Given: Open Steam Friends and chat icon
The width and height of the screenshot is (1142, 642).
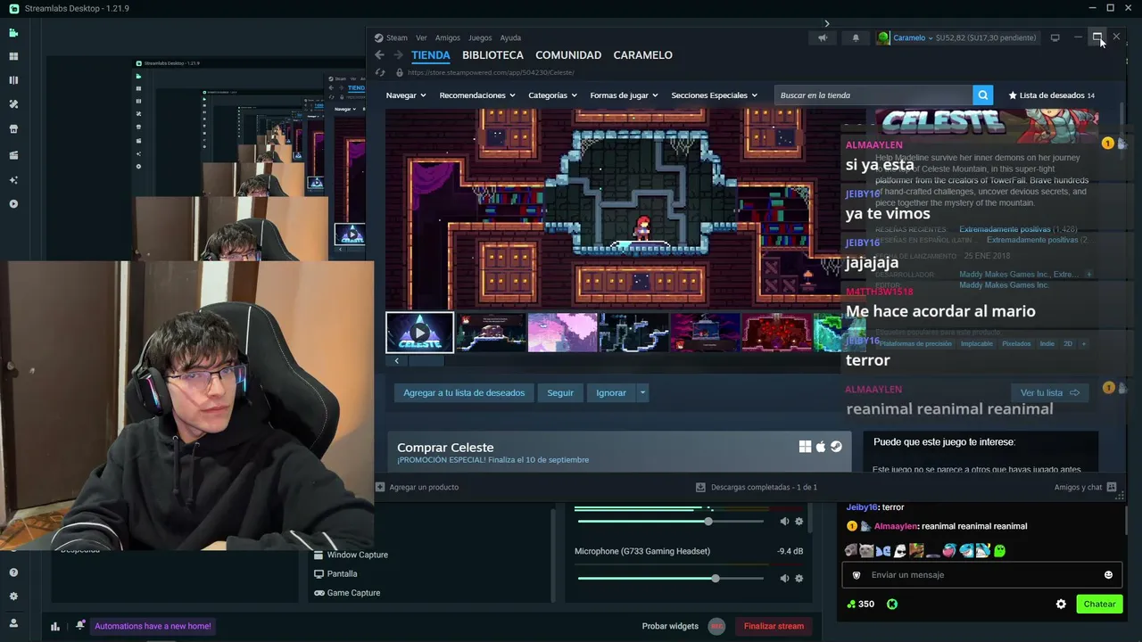Looking at the screenshot, I should [1112, 487].
